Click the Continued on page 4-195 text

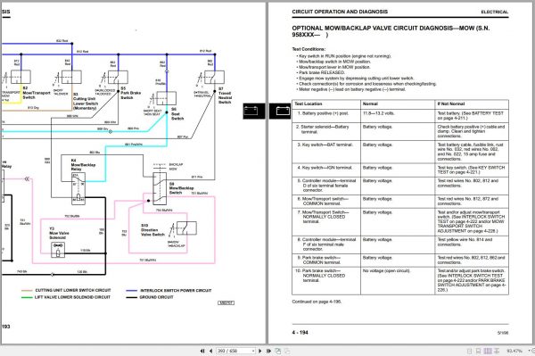pos(317,302)
